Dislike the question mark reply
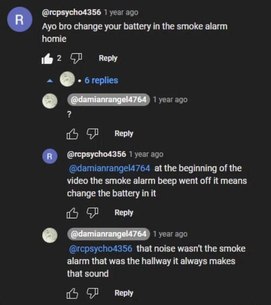This screenshot has width=271, height=305. (x=92, y=134)
